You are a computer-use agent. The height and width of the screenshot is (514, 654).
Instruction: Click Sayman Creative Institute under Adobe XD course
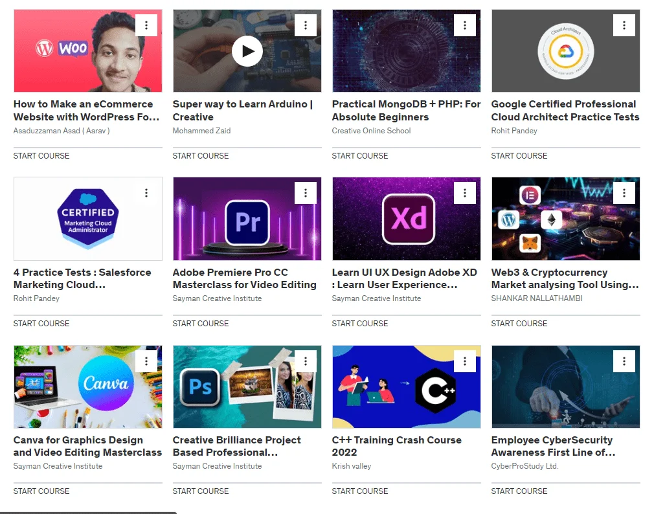tap(377, 298)
